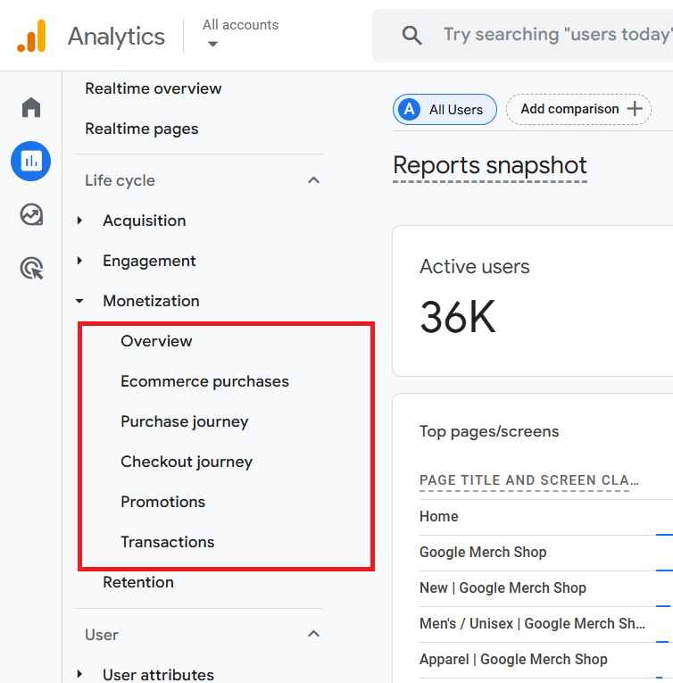The width and height of the screenshot is (673, 683).
Task: Open the Advertising cursor icon in sidebar
Action: pyautogui.click(x=31, y=268)
